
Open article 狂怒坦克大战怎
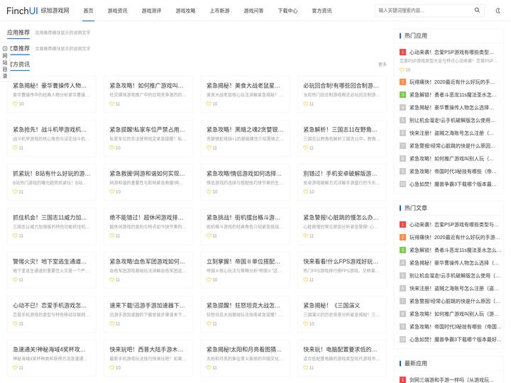(x=243, y=306)
